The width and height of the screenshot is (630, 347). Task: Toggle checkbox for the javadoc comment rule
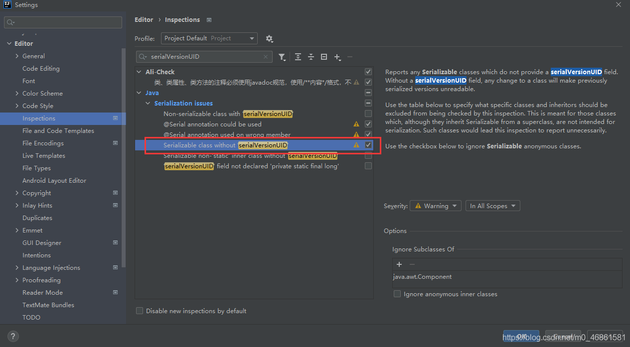pyautogui.click(x=368, y=82)
